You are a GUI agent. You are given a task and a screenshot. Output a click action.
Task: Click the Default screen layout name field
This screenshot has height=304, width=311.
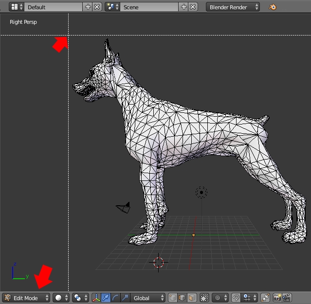pyautogui.click(x=53, y=7)
